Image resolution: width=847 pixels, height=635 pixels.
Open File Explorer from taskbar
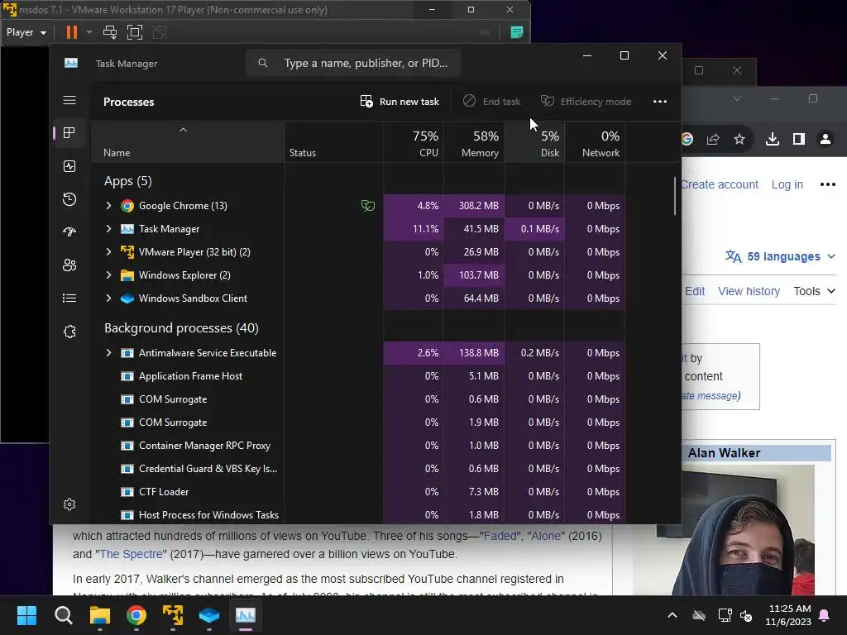pyautogui.click(x=100, y=615)
